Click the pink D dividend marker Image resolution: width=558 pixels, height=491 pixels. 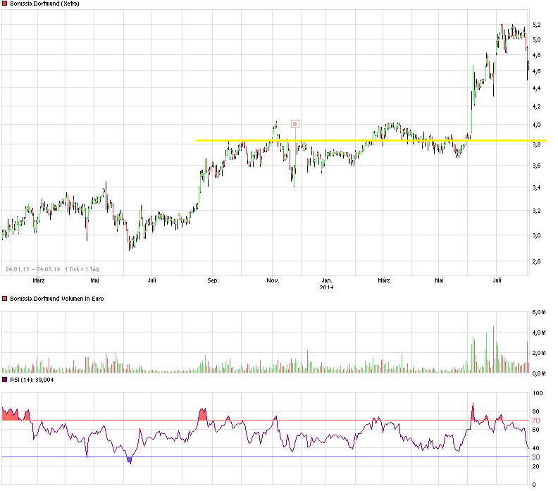295,124
